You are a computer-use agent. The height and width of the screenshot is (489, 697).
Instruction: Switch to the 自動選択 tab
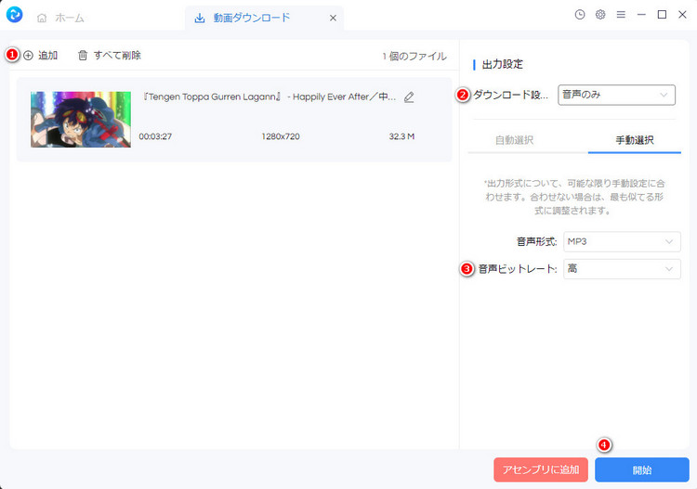click(514, 140)
